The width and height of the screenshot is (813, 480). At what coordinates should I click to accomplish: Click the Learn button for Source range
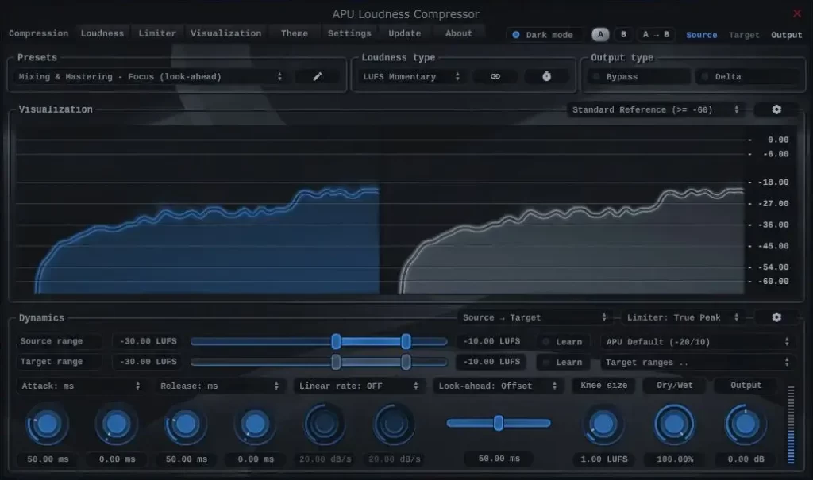[563, 341]
